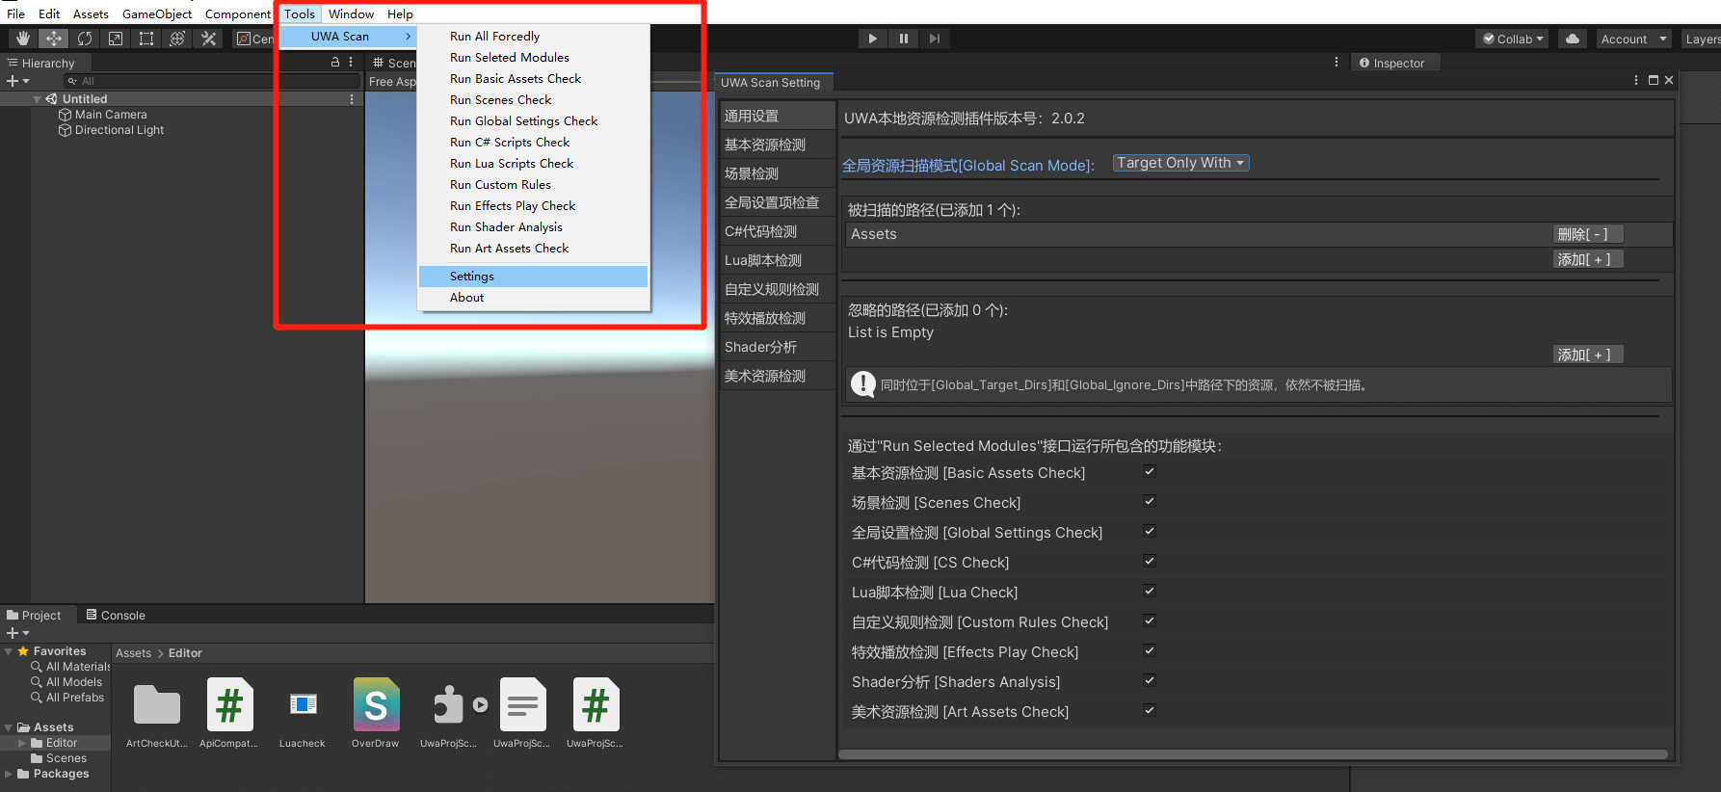Screen dimensions: 1721x792
Task: Click the cloud services icon
Action: coord(1573,39)
